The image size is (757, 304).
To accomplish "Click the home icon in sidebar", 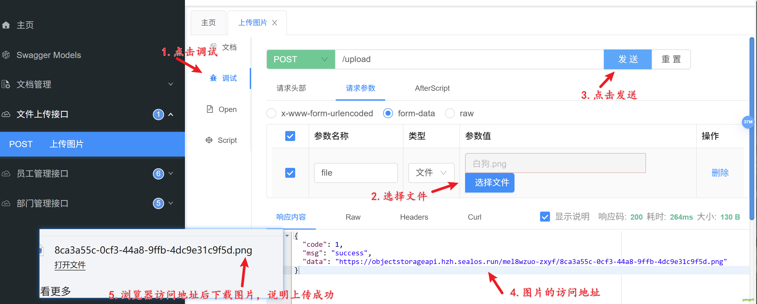I will [x=6, y=25].
